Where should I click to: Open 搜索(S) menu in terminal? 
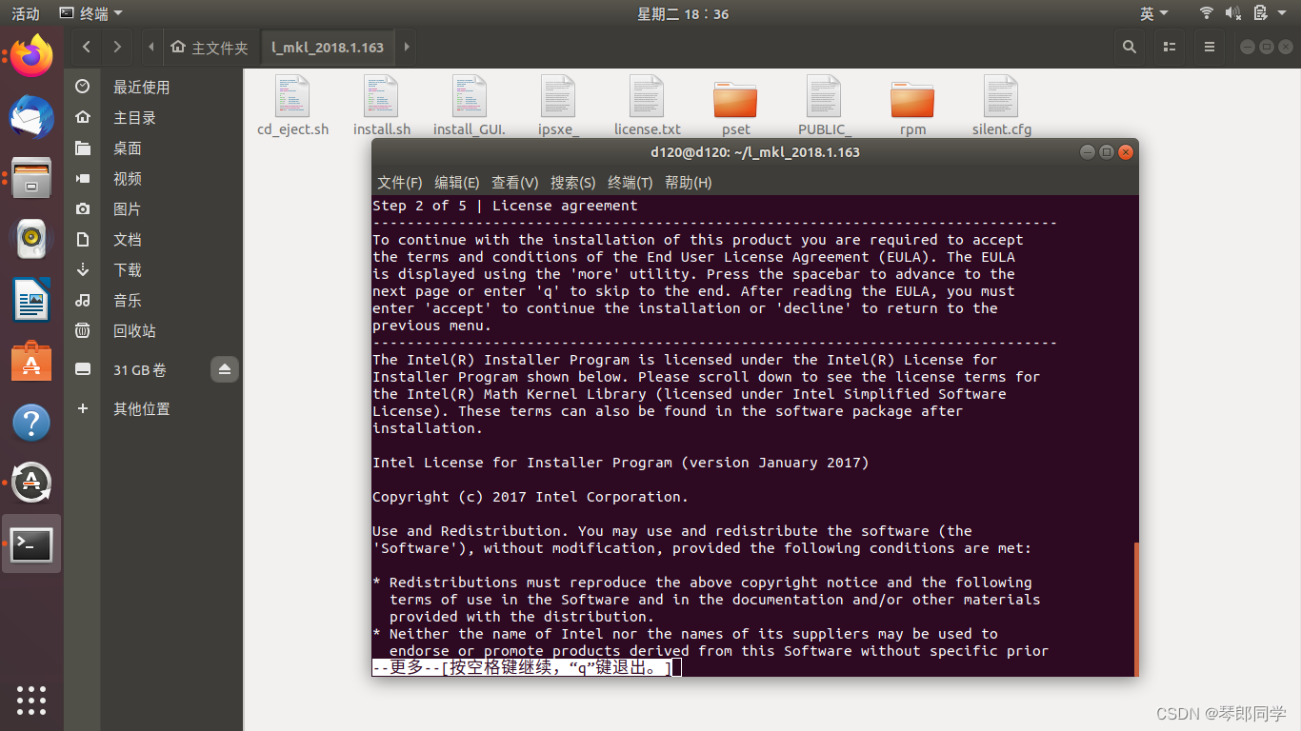(x=572, y=182)
